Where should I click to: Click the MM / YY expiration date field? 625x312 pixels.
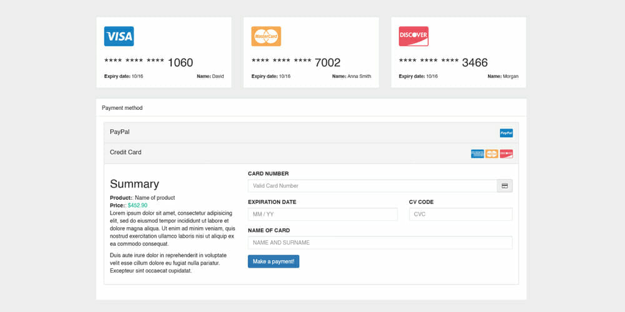pyautogui.click(x=322, y=215)
